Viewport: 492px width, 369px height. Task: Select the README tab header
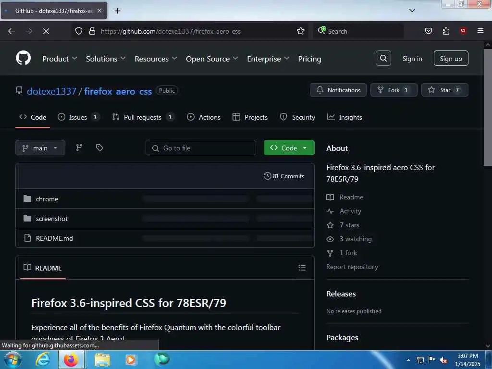tap(43, 268)
